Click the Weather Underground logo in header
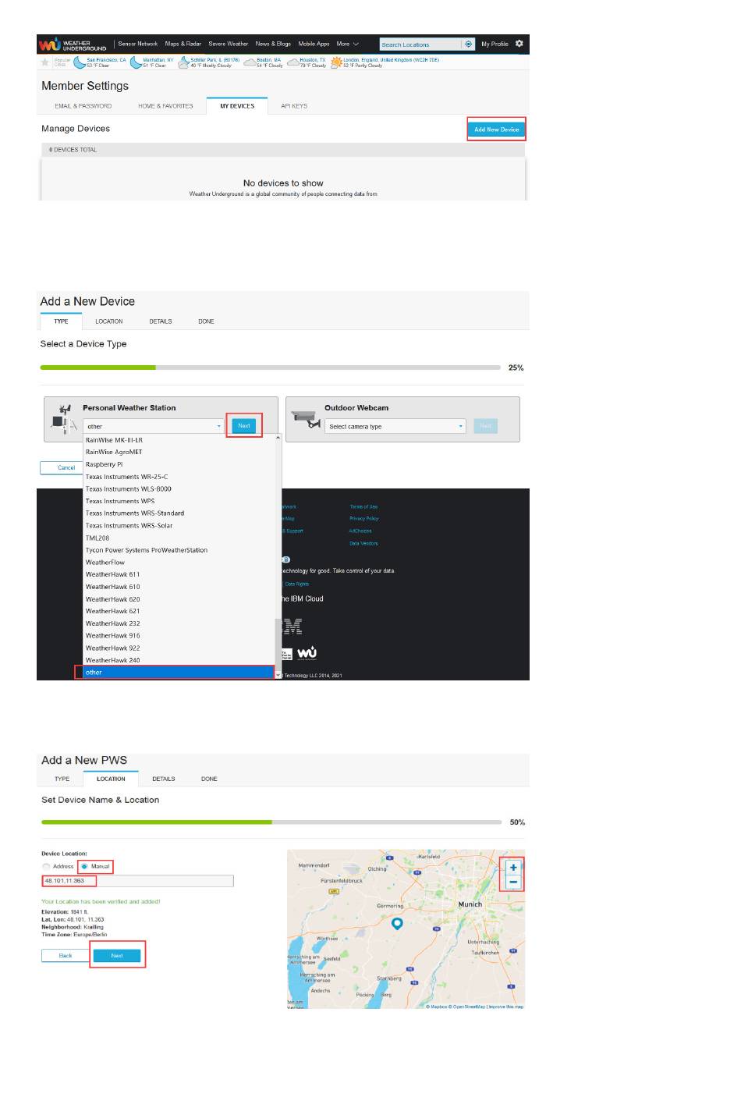The image size is (741, 1108). point(73,44)
